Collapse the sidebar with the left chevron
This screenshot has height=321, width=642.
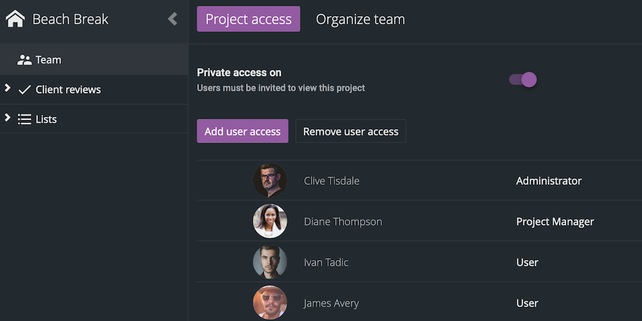pyautogui.click(x=172, y=19)
